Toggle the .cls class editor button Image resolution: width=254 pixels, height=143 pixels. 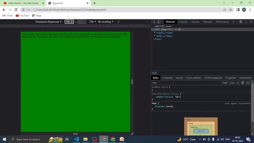pos(232,83)
